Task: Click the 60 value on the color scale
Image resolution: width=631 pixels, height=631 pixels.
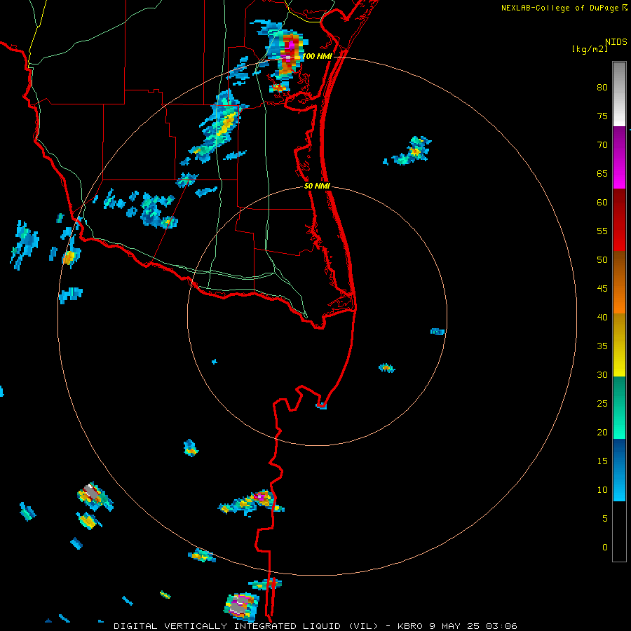Action: [x=602, y=203]
